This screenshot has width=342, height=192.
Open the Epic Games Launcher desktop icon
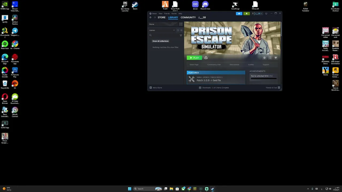(125, 6)
